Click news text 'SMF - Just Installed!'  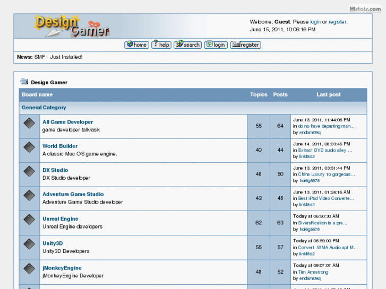pyautogui.click(x=58, y=57)
